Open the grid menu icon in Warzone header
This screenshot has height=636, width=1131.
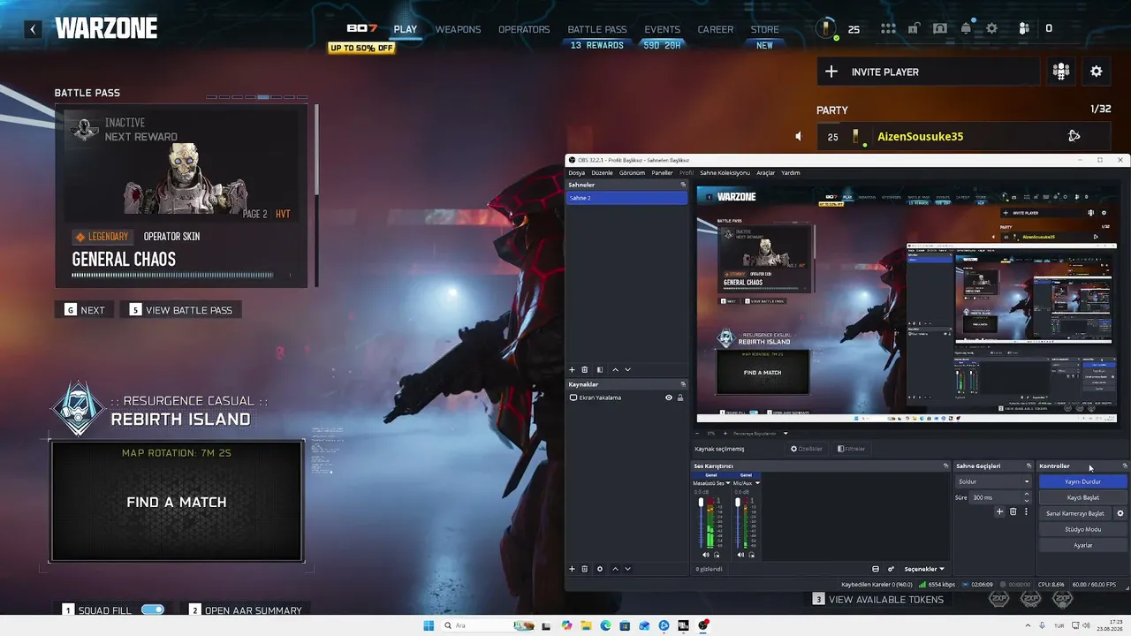coord(888,28)
